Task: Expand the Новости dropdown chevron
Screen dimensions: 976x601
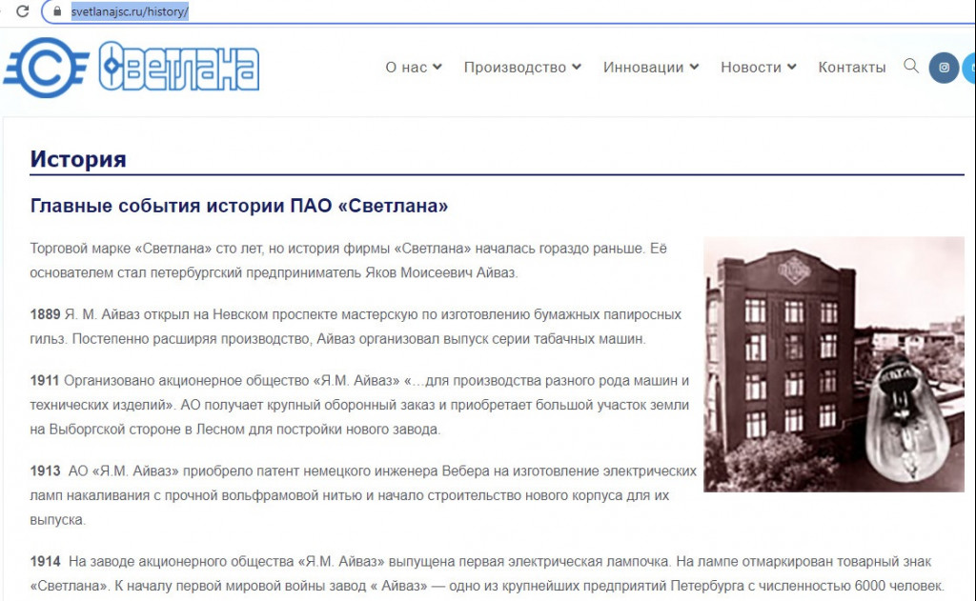Action: [792, 67]
